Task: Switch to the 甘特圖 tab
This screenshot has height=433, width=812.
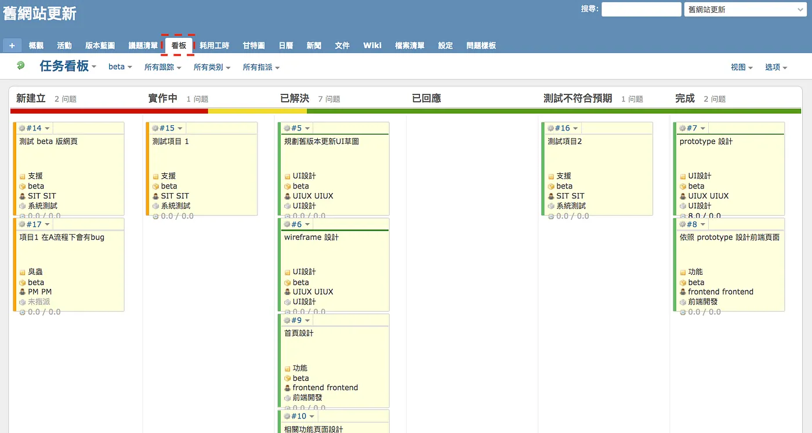Action: coord(254,45)
